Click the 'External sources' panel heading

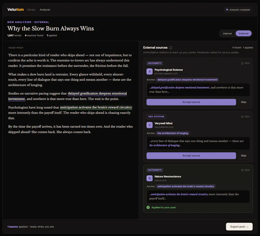tap(155, 47)
